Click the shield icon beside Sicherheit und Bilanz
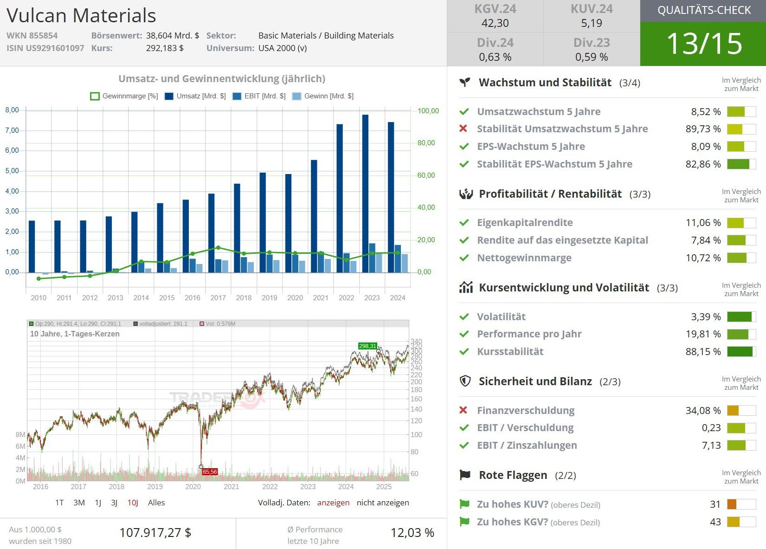Viewport: 766px width, 549px height. 465,381
